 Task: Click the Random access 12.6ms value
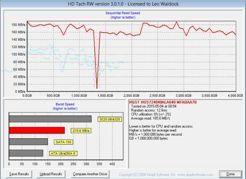(149, 110)
